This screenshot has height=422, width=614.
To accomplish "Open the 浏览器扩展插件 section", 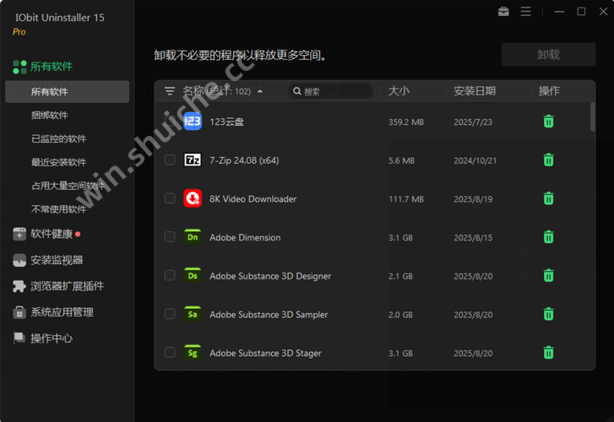I will pos(68,286).
